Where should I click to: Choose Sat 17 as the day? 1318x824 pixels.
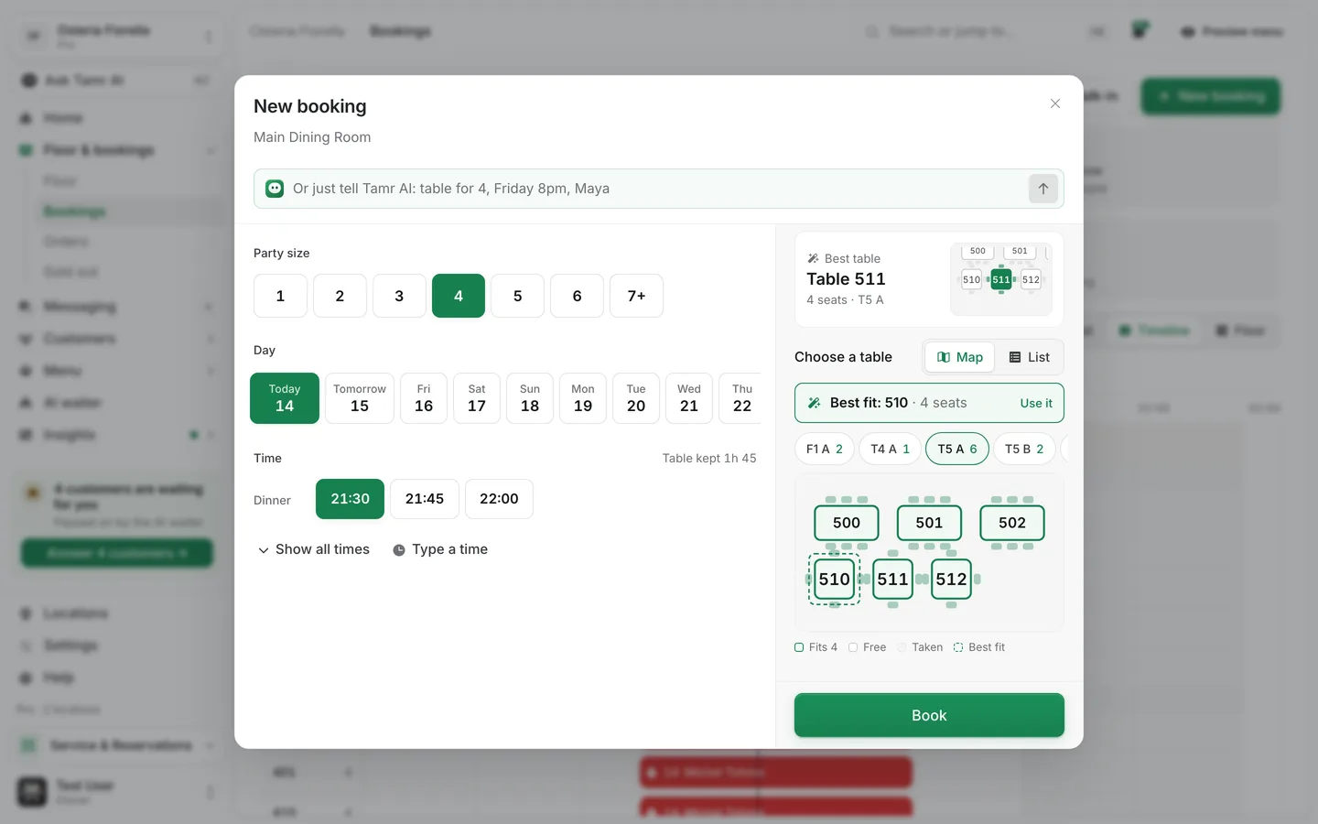(477, 398)
